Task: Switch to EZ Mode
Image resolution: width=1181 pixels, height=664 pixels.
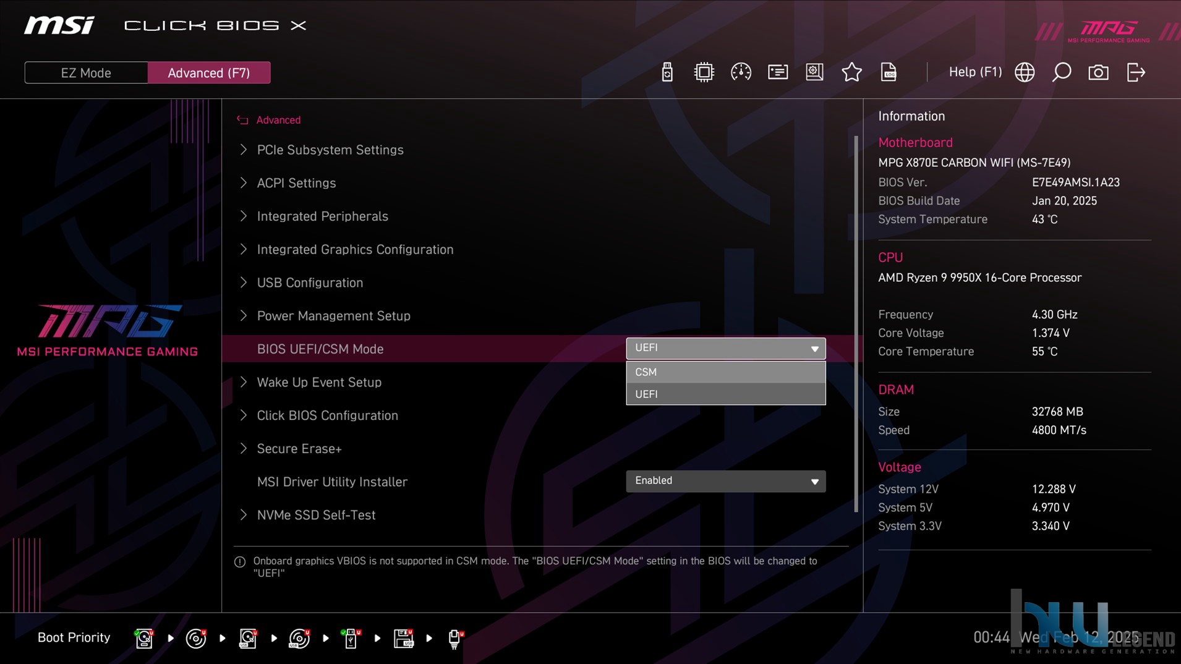Action: (x=86, y=73)
